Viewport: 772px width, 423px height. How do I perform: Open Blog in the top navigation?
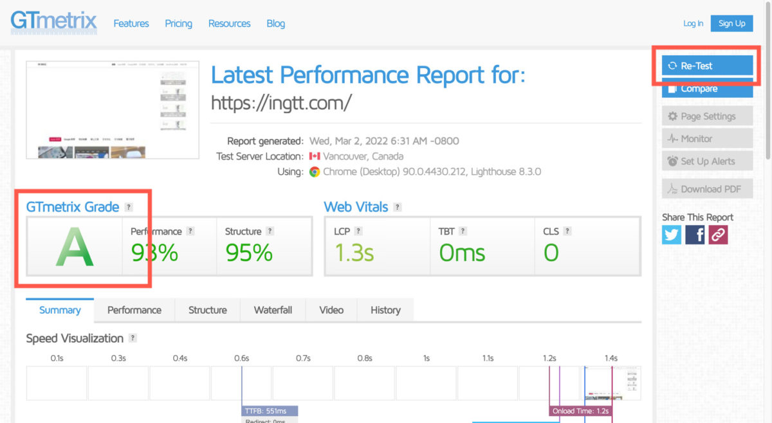point(275,23)
